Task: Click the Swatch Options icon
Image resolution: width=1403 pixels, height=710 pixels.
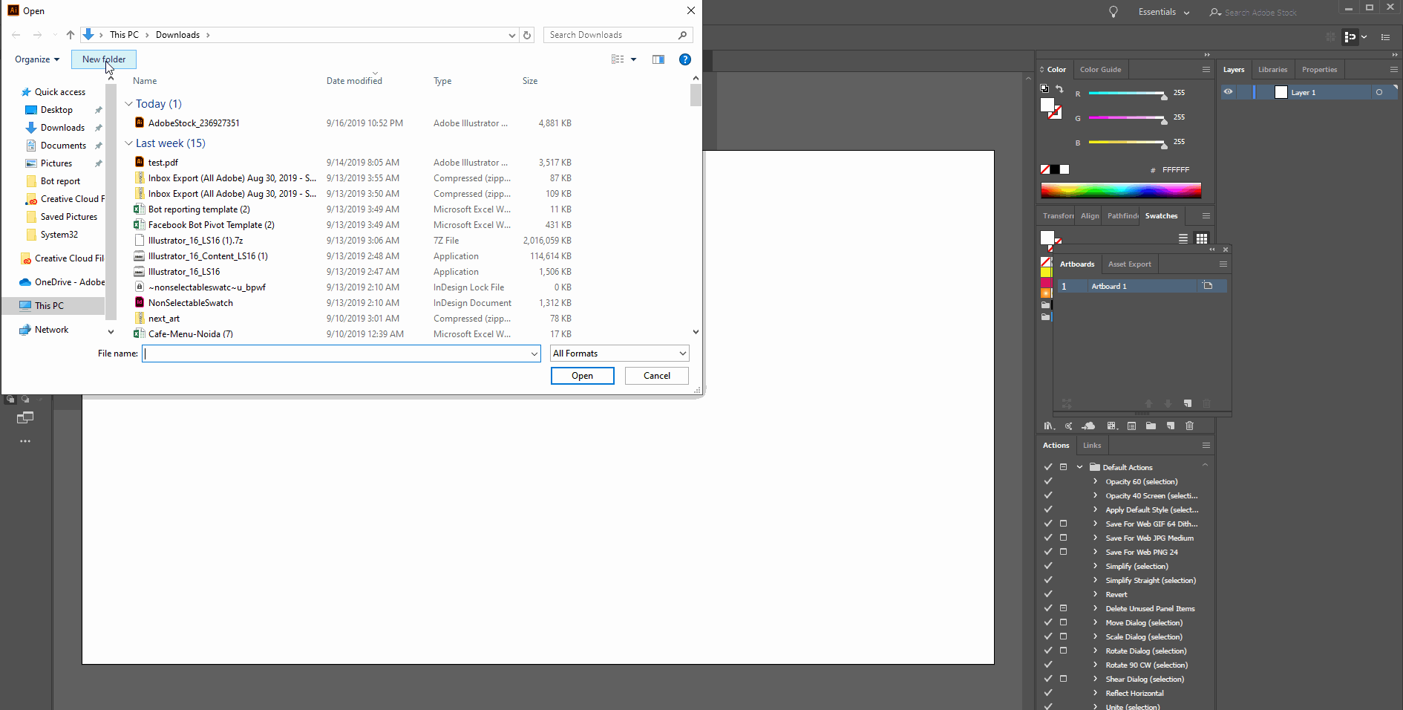Action: 1131,426
